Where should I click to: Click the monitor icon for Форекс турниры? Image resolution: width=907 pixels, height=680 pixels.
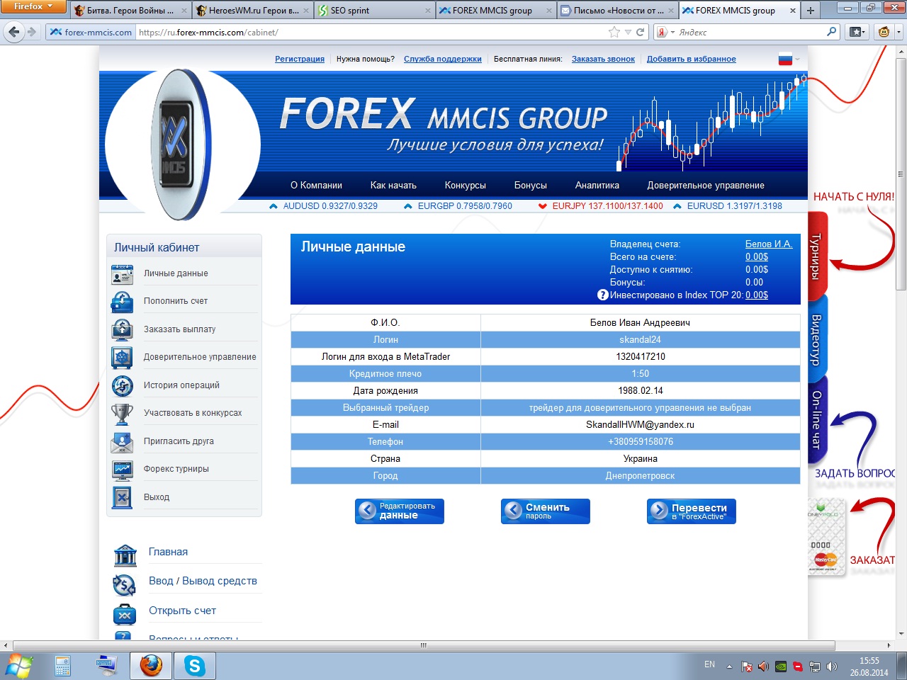(122, 470)
